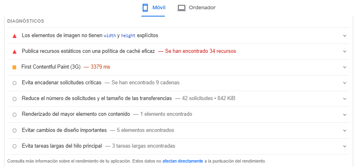Expand the image width and height audit
This screenshot has height=167, width=356.
(x=344, y=35)
